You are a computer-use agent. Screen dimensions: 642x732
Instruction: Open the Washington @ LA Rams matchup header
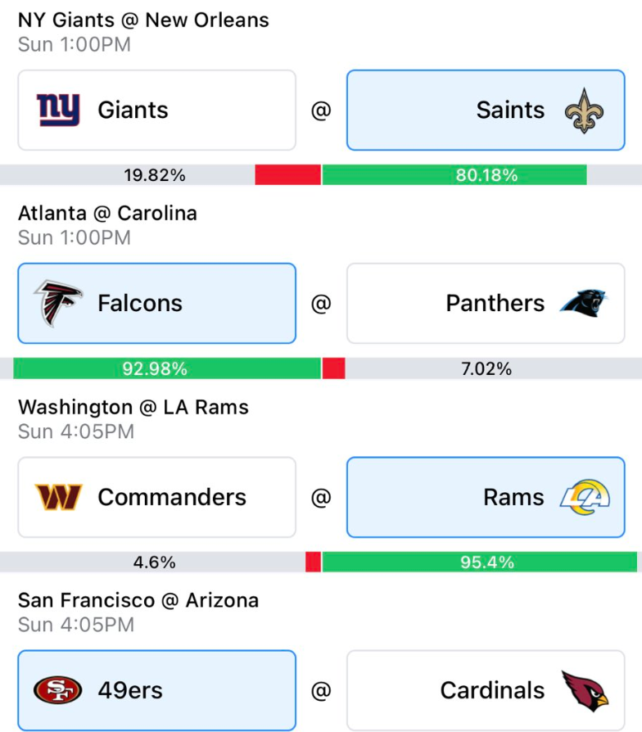pyautogui.click(x=133, y=407)
